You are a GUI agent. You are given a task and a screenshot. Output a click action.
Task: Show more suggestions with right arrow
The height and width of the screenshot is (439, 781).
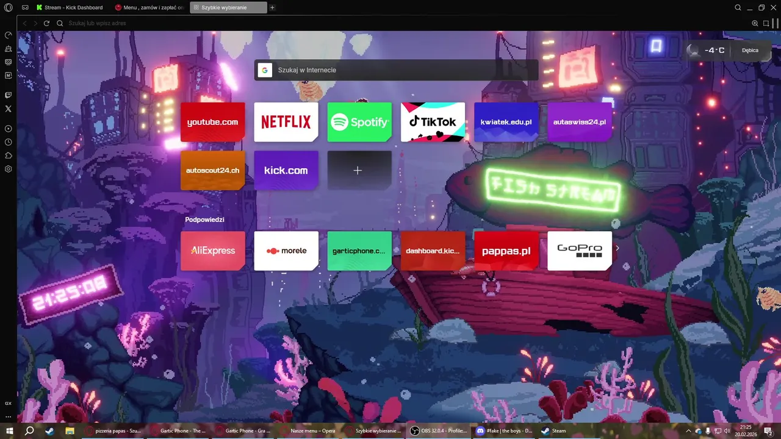(617, 248)
